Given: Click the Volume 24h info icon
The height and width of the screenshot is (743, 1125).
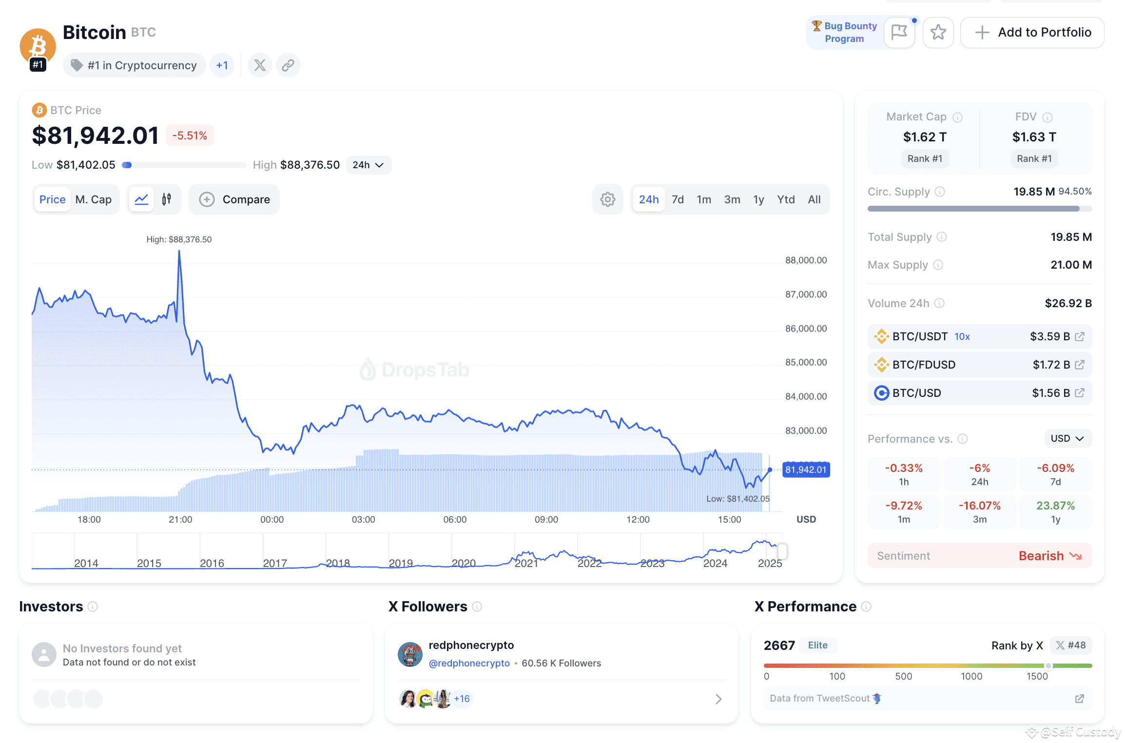Looking at the screenshot, I should 939,303.
